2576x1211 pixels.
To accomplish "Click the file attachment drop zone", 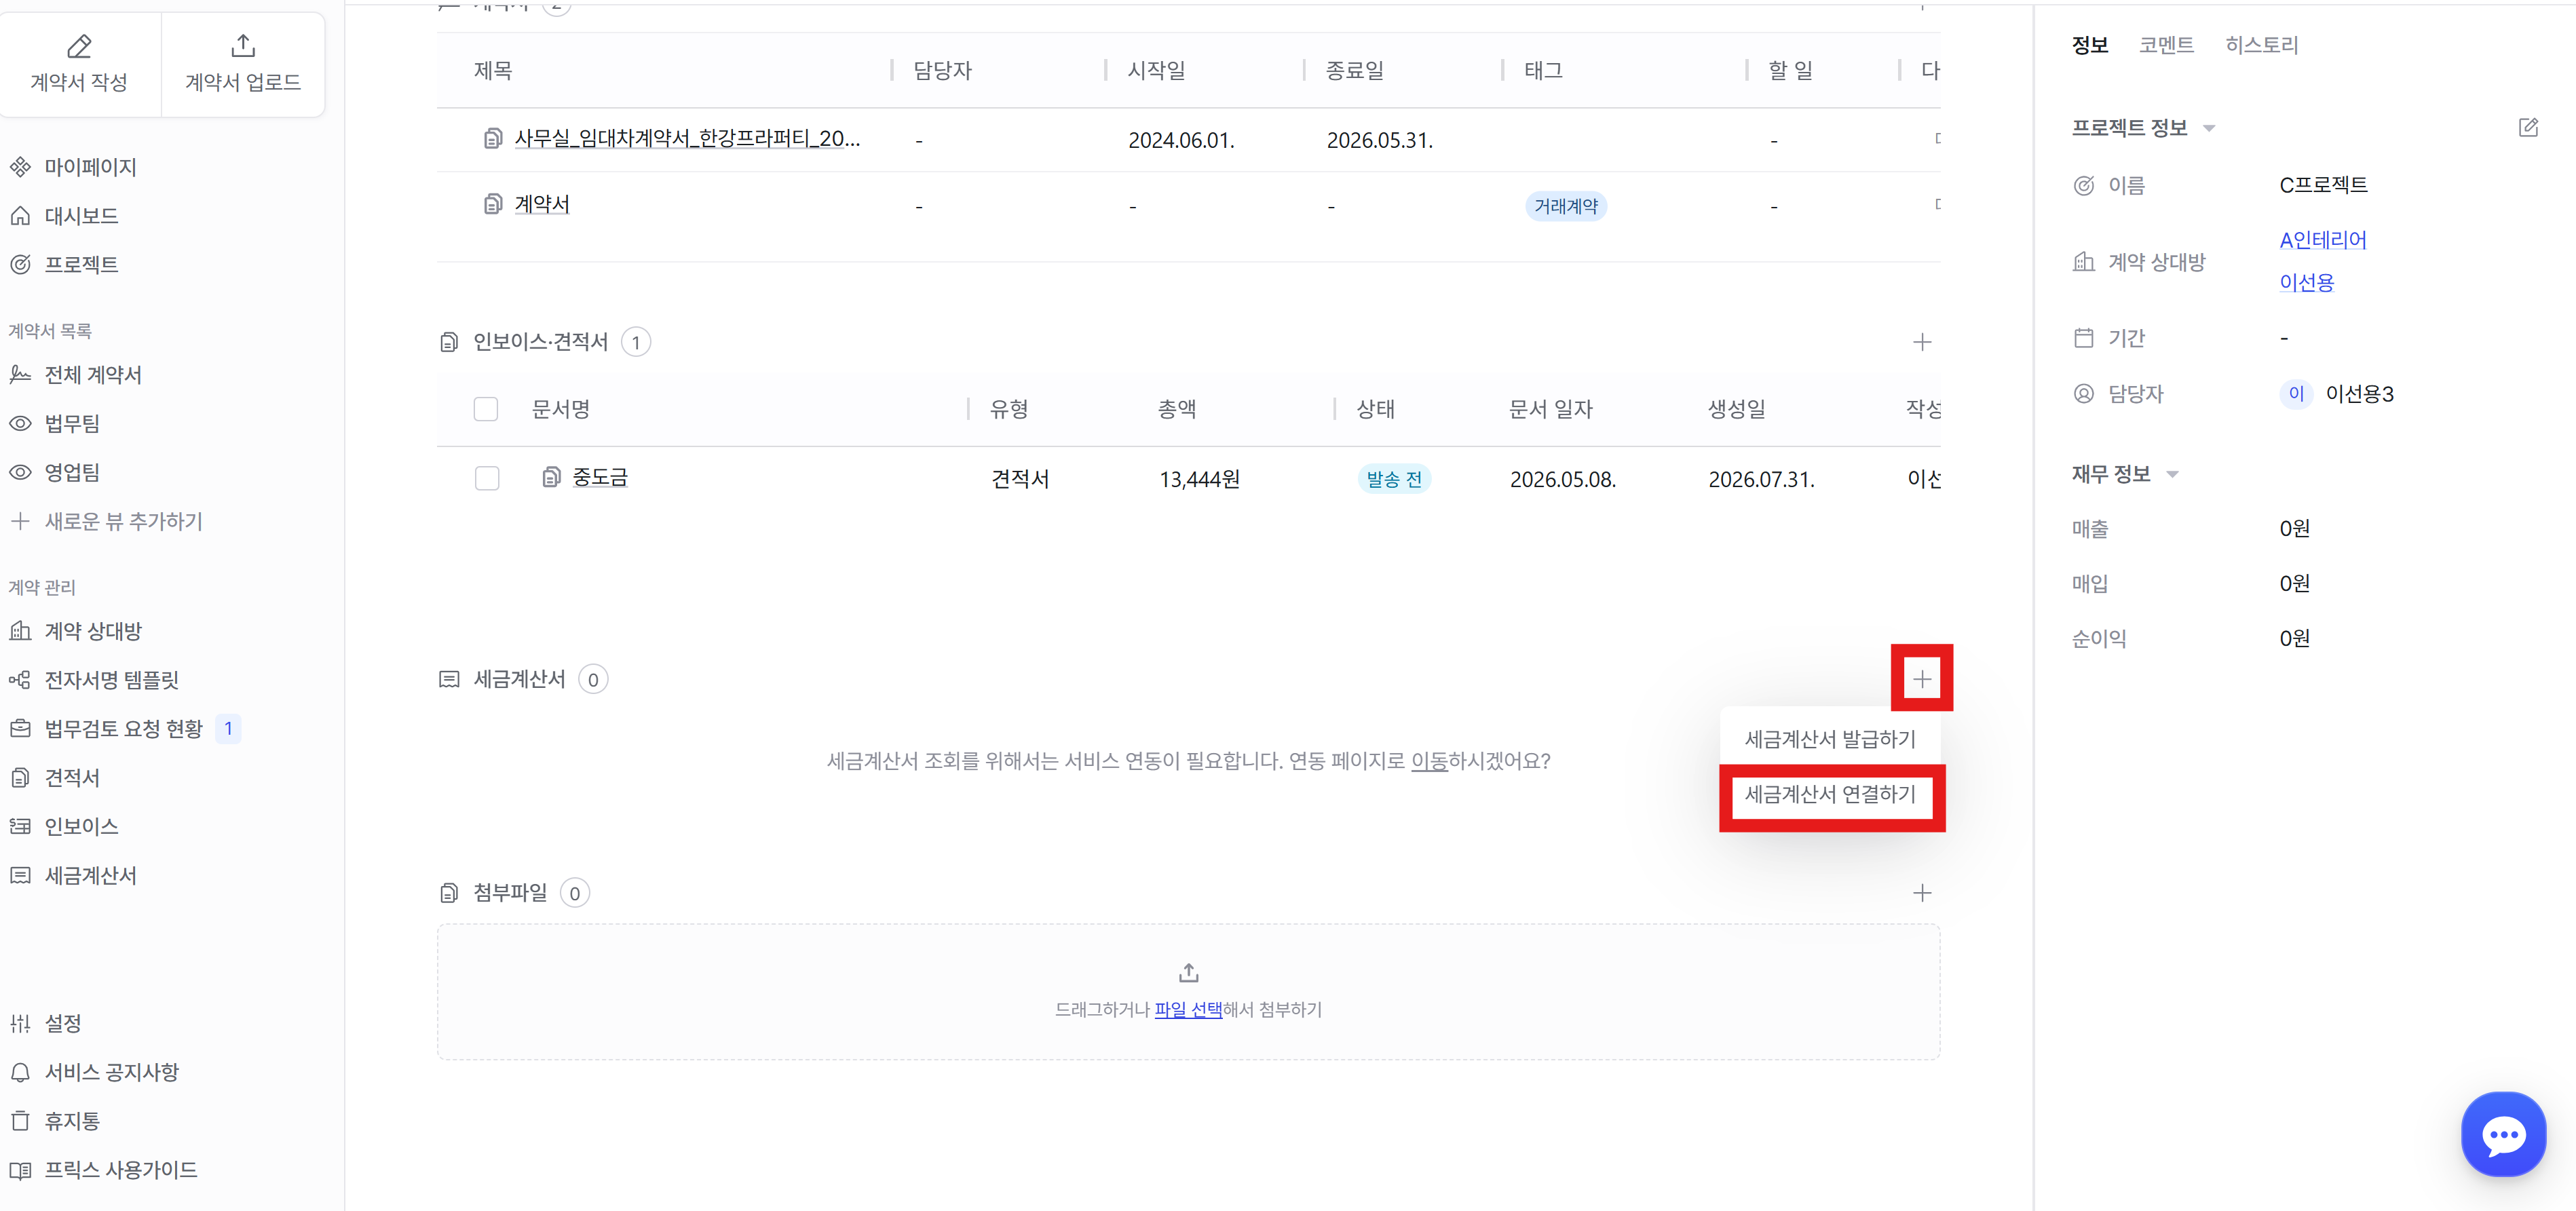I will pyautogui.click(x=1188, y=991).
